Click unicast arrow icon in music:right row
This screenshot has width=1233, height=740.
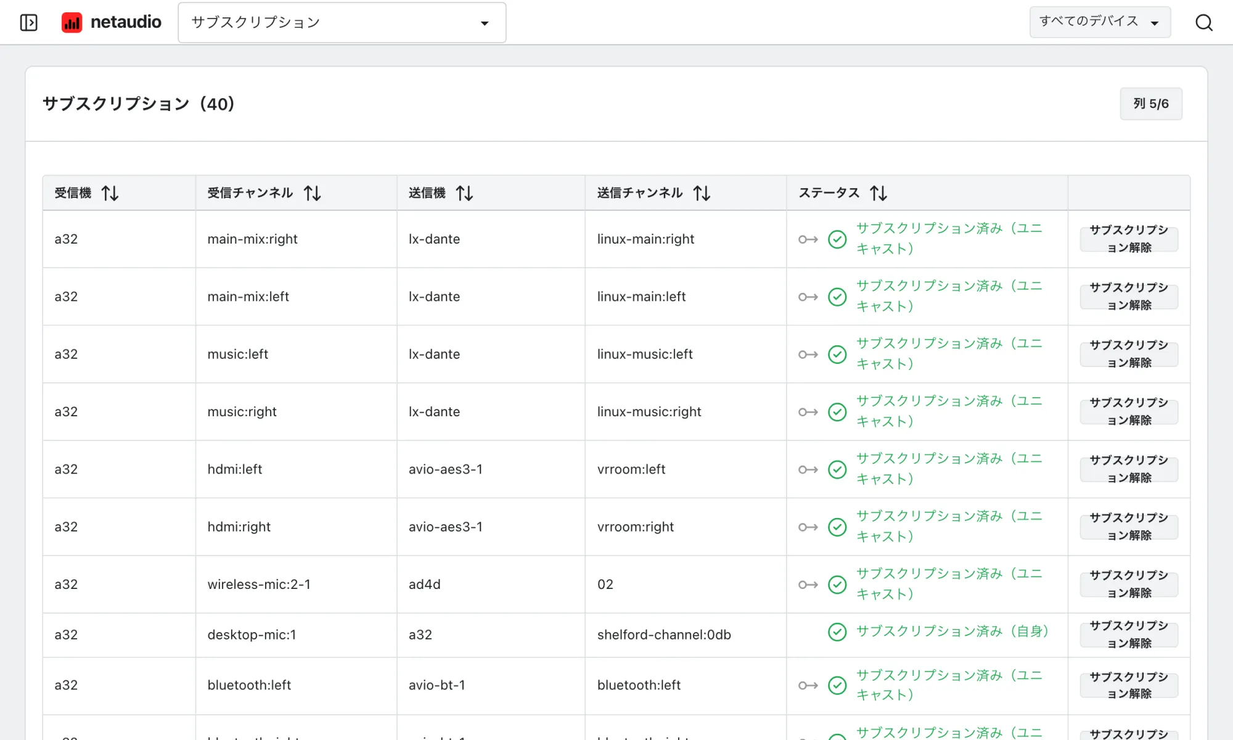point(808,412)
